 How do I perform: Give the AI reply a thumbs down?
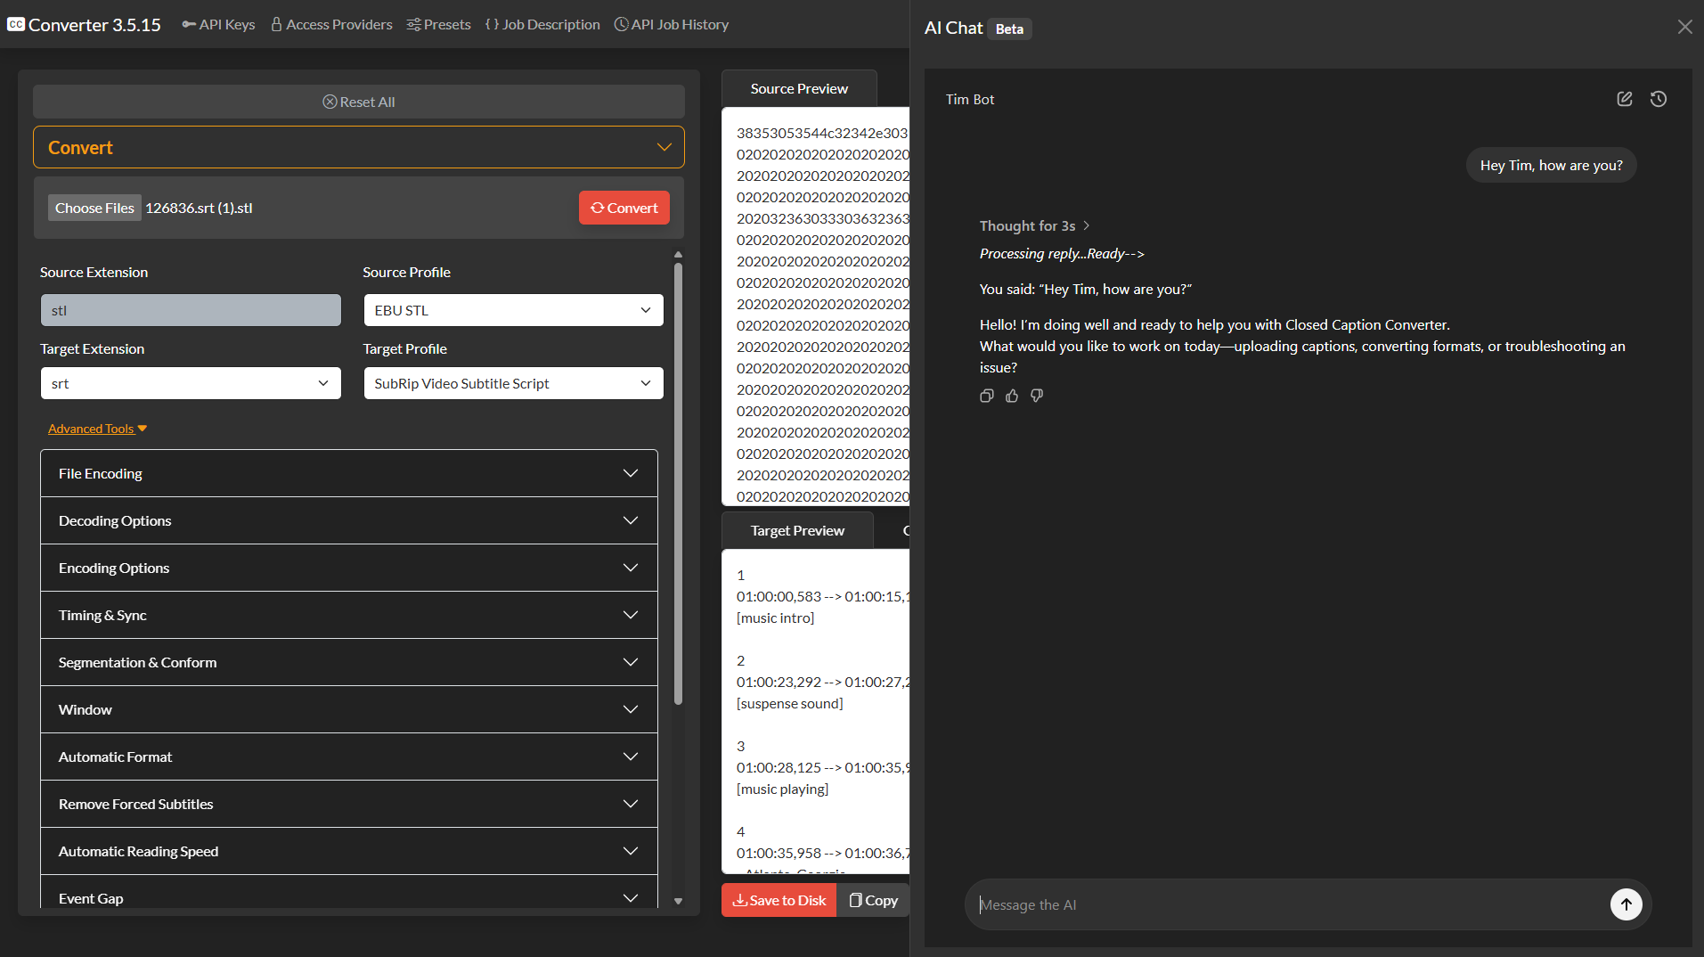tap(1037, 396)
